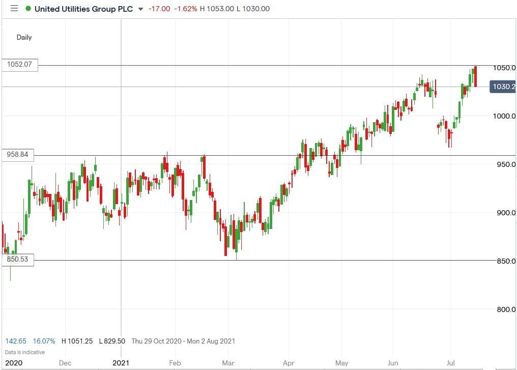This screenshot has height=370, width=517.
Task: Select the 850.53 price level label
Action: click(x=19, y=260)
